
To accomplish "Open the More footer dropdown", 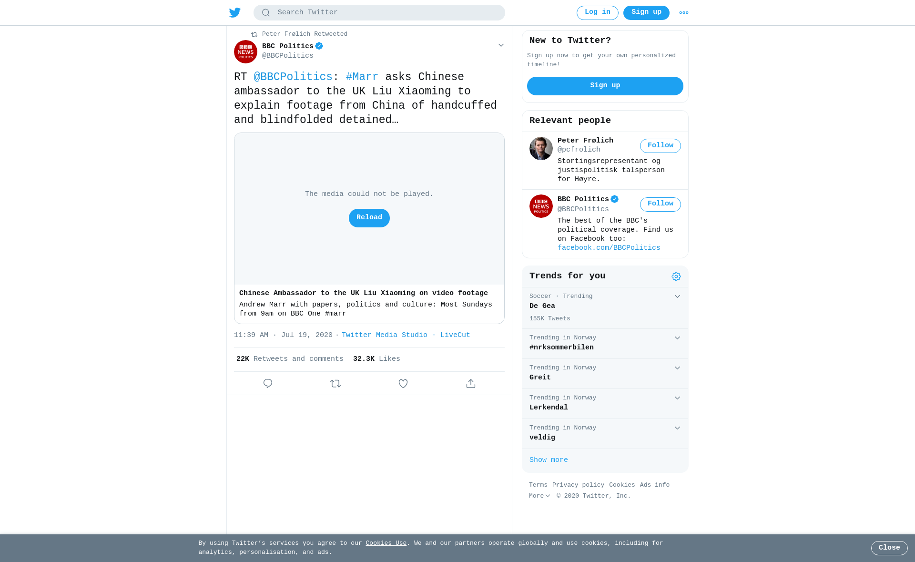I will [539, 496].
